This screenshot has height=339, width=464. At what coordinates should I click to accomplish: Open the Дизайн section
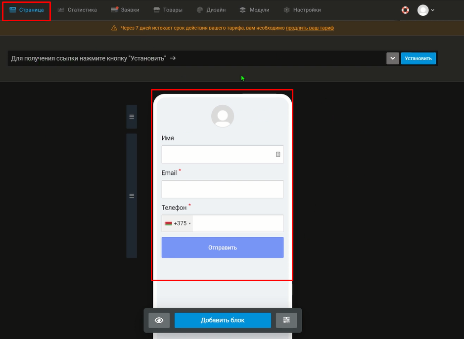[x=211, y=10]
